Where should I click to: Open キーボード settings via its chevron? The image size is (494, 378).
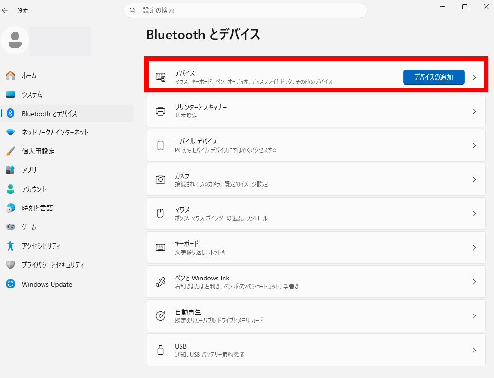(474, 248)
